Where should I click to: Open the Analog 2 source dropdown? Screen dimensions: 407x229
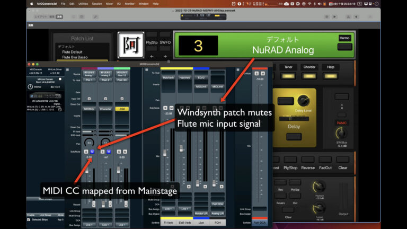pyautogui.click(x=105, y=74)
